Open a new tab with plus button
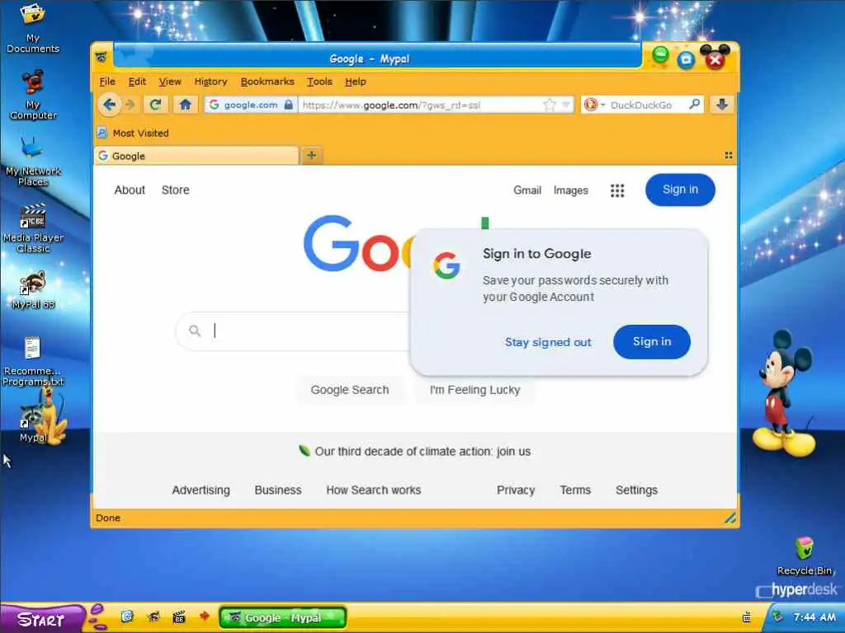 (311, 156)
